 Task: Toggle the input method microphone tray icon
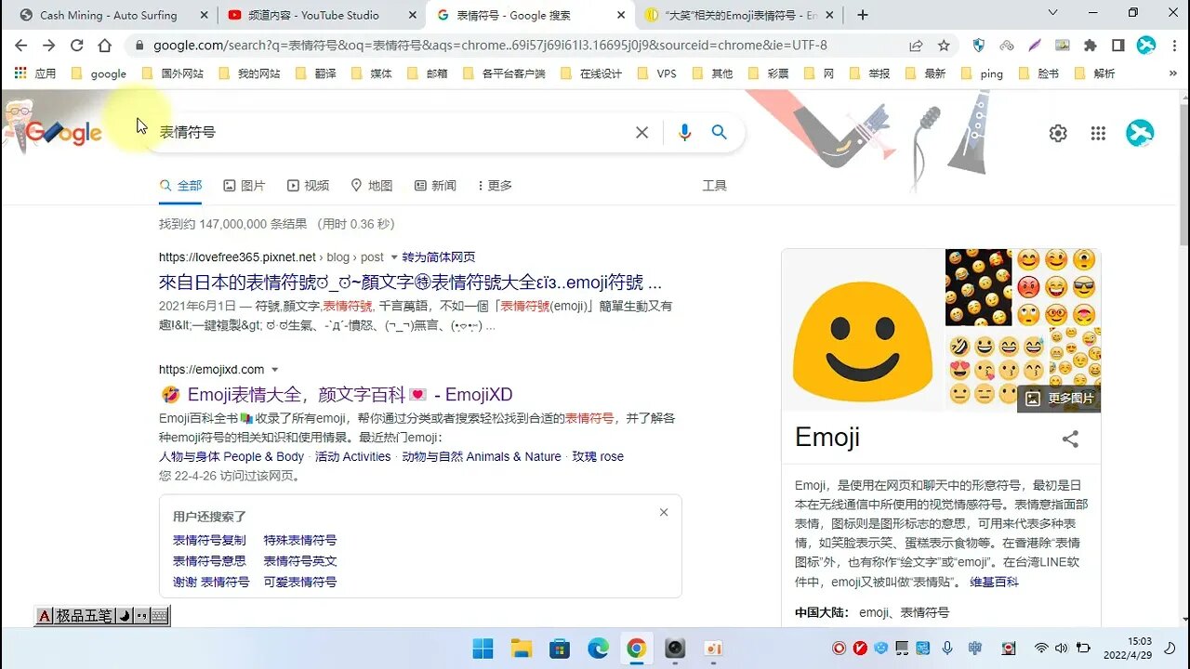coord(947,648)
